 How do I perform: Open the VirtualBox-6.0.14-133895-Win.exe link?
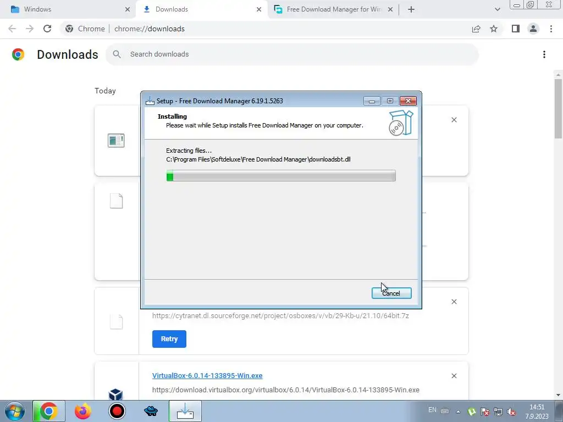click(207, 375)
